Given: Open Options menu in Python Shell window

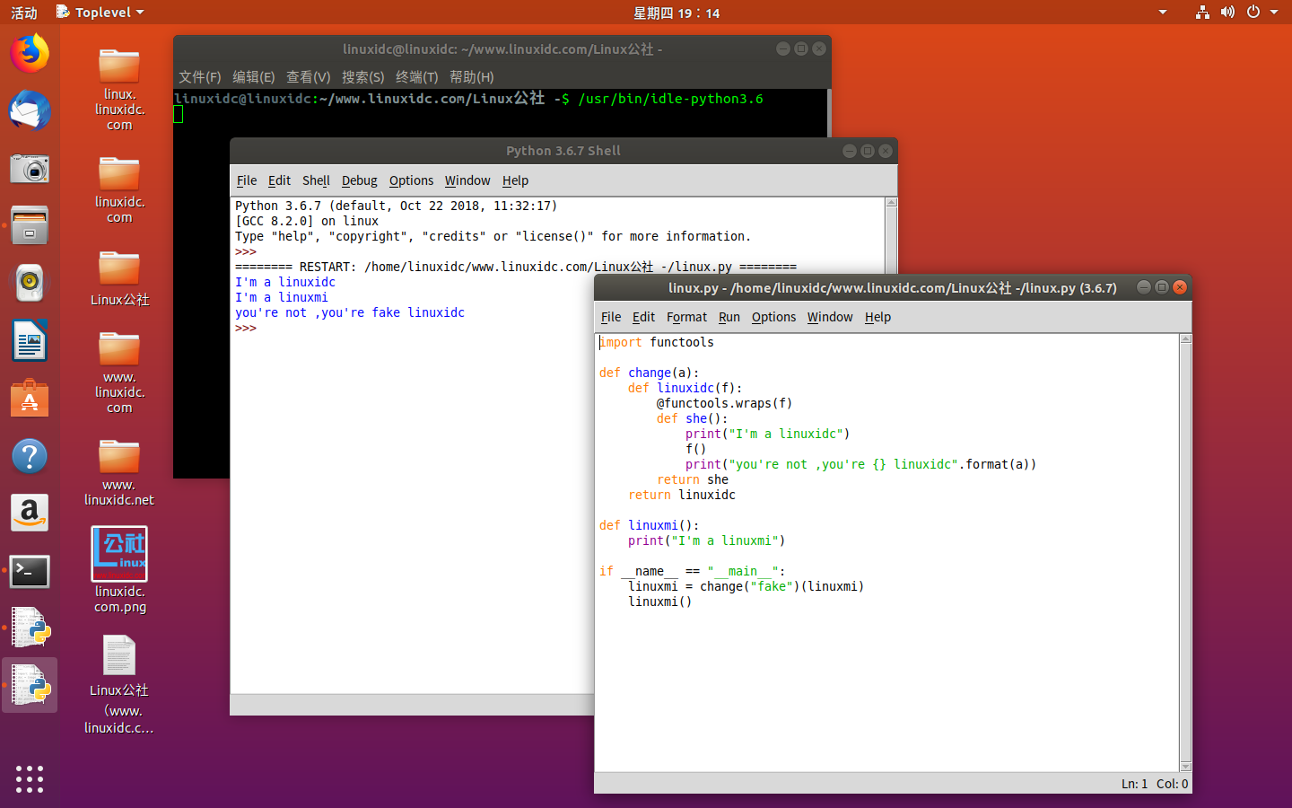Looking at the screenshot, I should (x=411, y=180).
